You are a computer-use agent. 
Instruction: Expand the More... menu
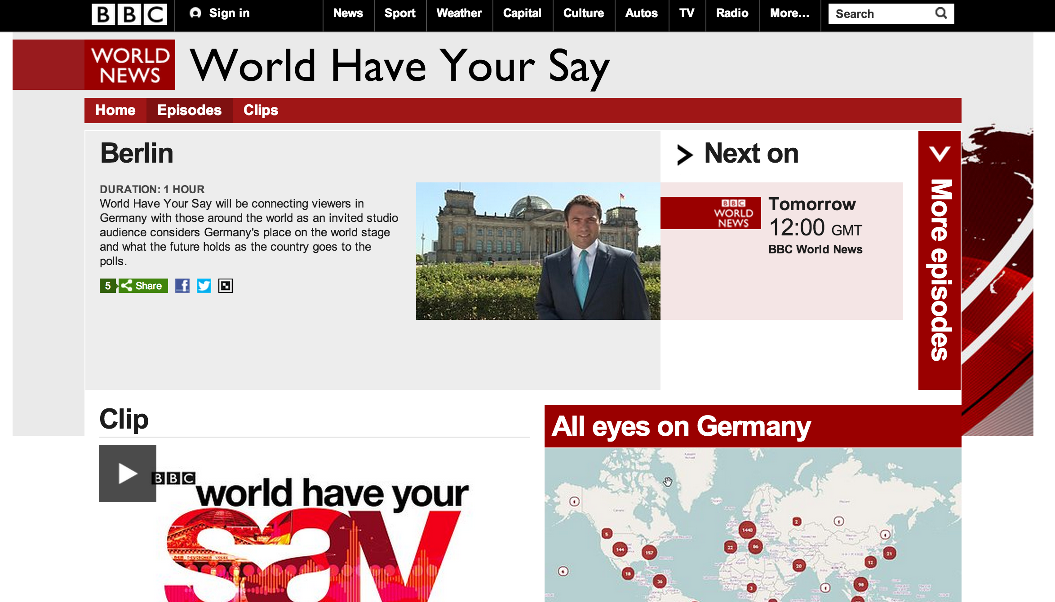click(x=790, y=13)
